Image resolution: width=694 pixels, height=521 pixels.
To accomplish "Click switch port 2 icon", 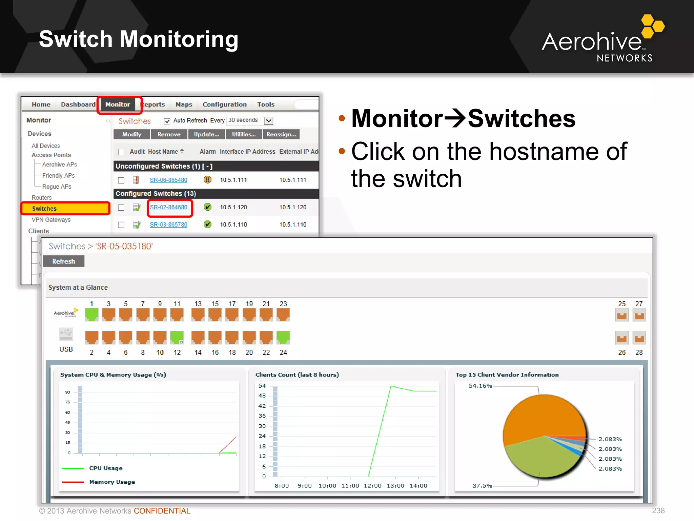I will 91,337.
